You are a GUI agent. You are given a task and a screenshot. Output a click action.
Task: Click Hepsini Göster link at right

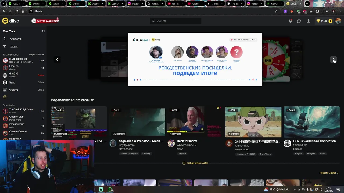click(329, 173)
